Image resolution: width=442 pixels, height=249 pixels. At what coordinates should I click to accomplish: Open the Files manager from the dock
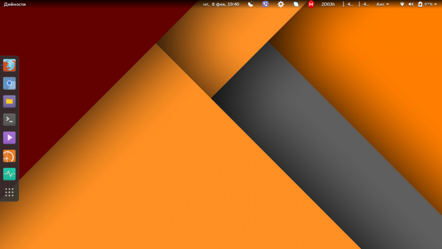coord(9,102)
